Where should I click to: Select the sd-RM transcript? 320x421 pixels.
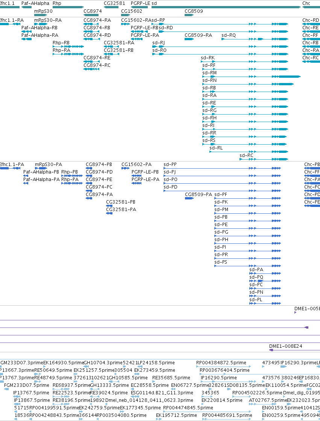click(252, 77)
